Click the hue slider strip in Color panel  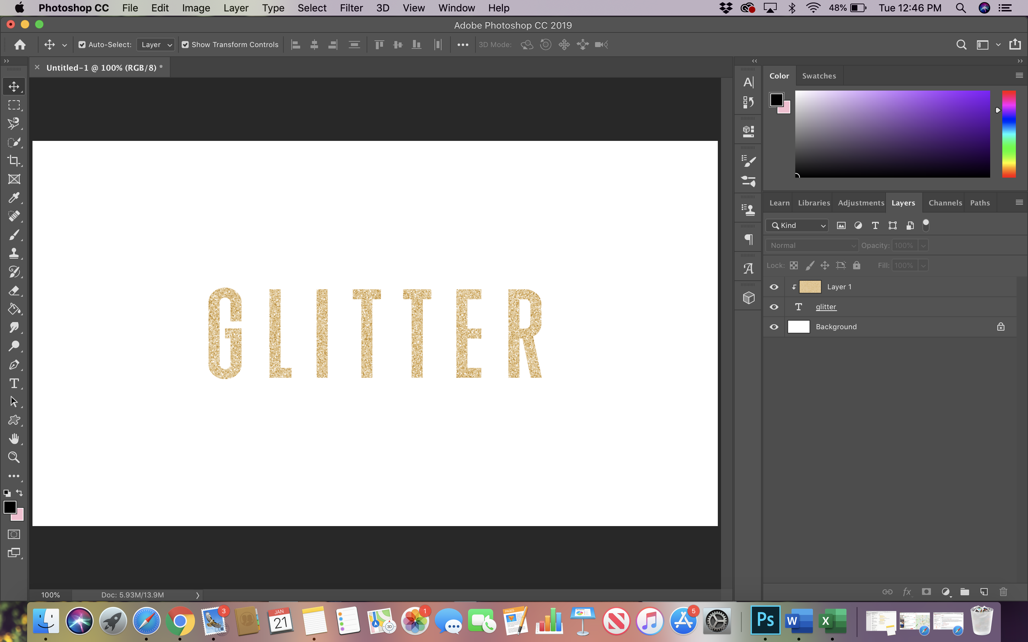pos(1009,134)
